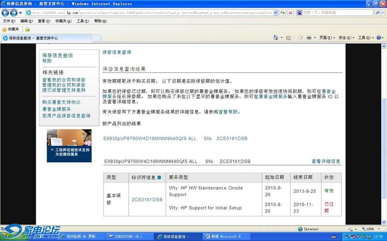
Task: Click the 帮助 sidebar link
Action: tap(47, 61)
